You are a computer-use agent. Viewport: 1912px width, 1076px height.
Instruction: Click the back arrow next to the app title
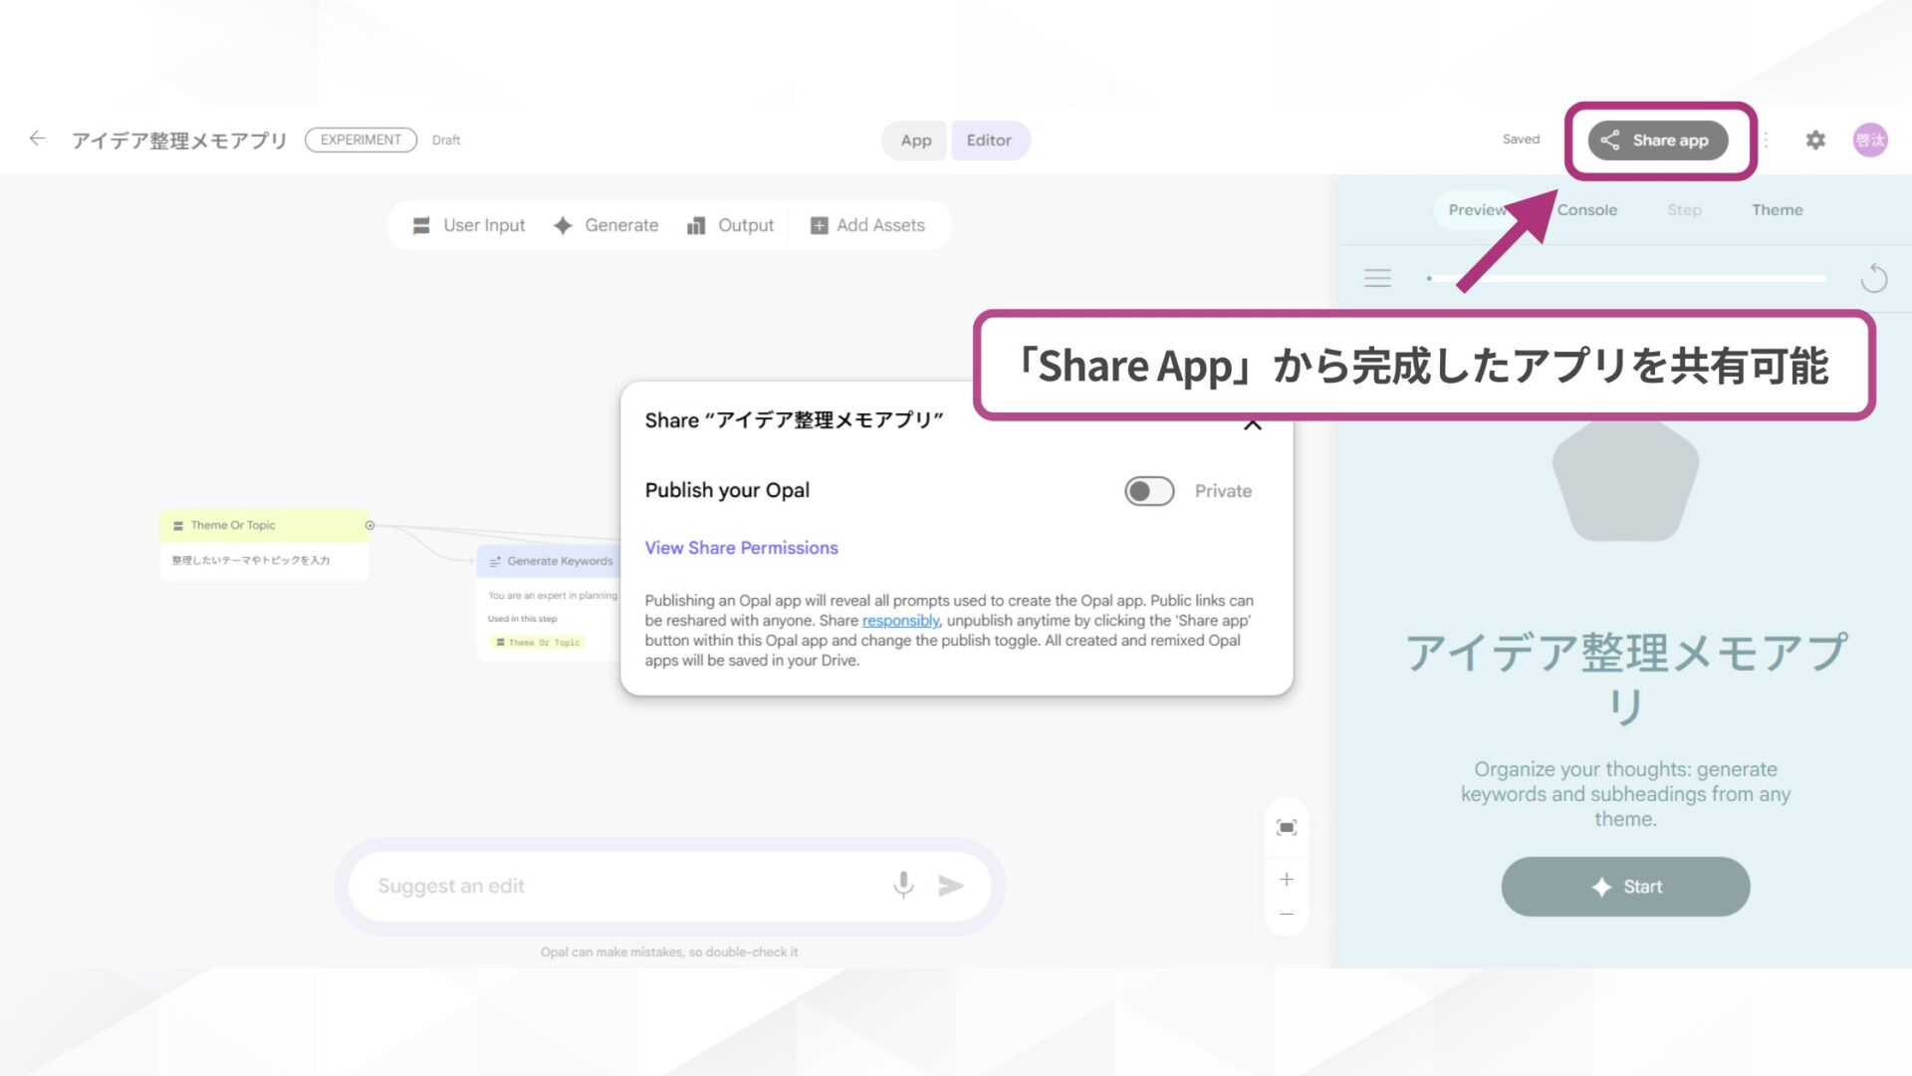click(x=37, y=138)
